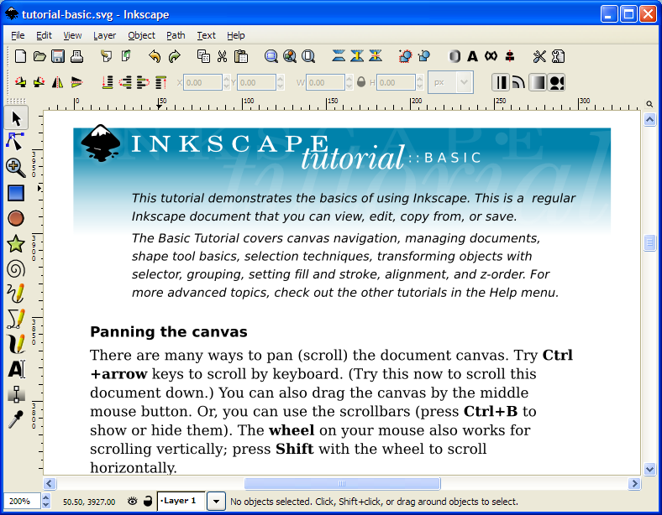Click the Save document icon
Image resolution: width=662 pixels, height=515 pixels.
coord(58,56)
